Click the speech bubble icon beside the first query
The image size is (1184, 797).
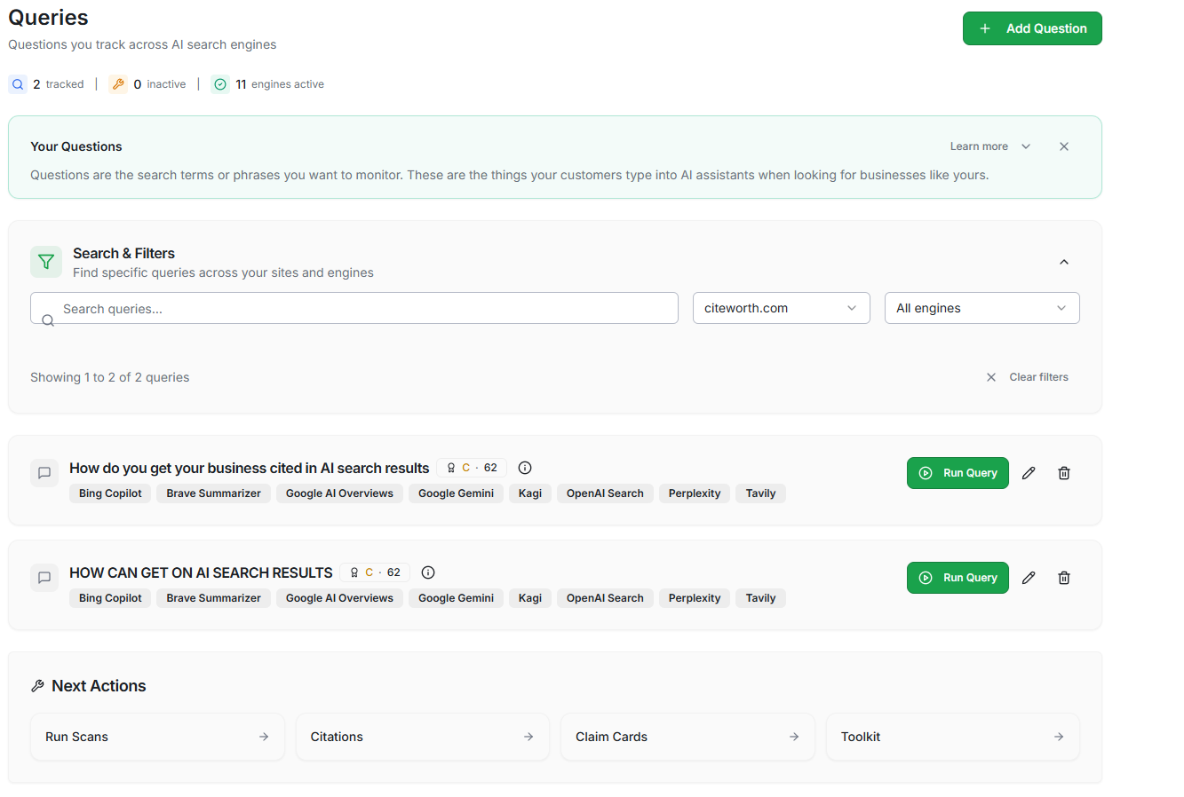pyautogui.click(x=44, y=473)
